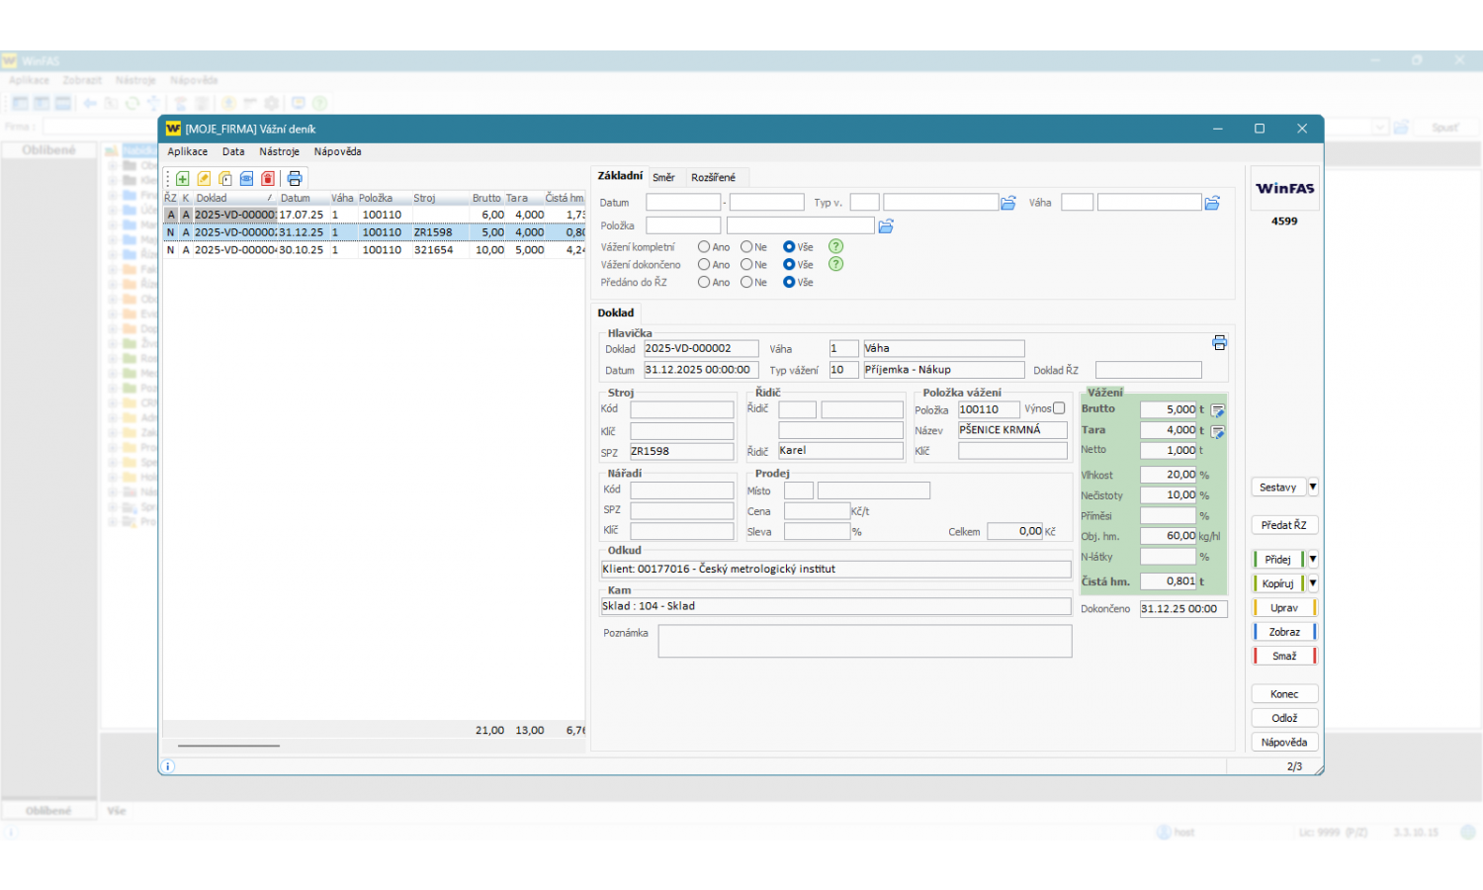1483x890 pixels.
Task: Click the Předat ŘZ button
Action: pos(1283,525)
